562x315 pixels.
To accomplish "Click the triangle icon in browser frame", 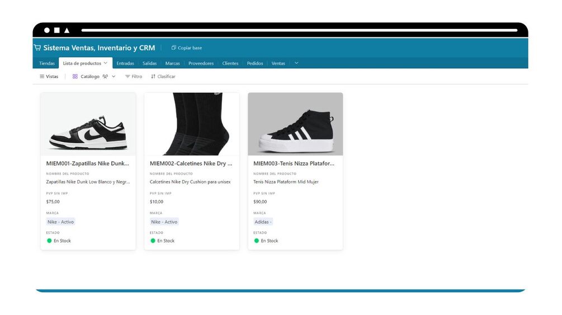I will tap(67, 30).
